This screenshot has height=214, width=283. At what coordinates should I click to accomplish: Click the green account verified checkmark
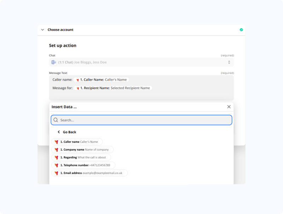(241, 30)
